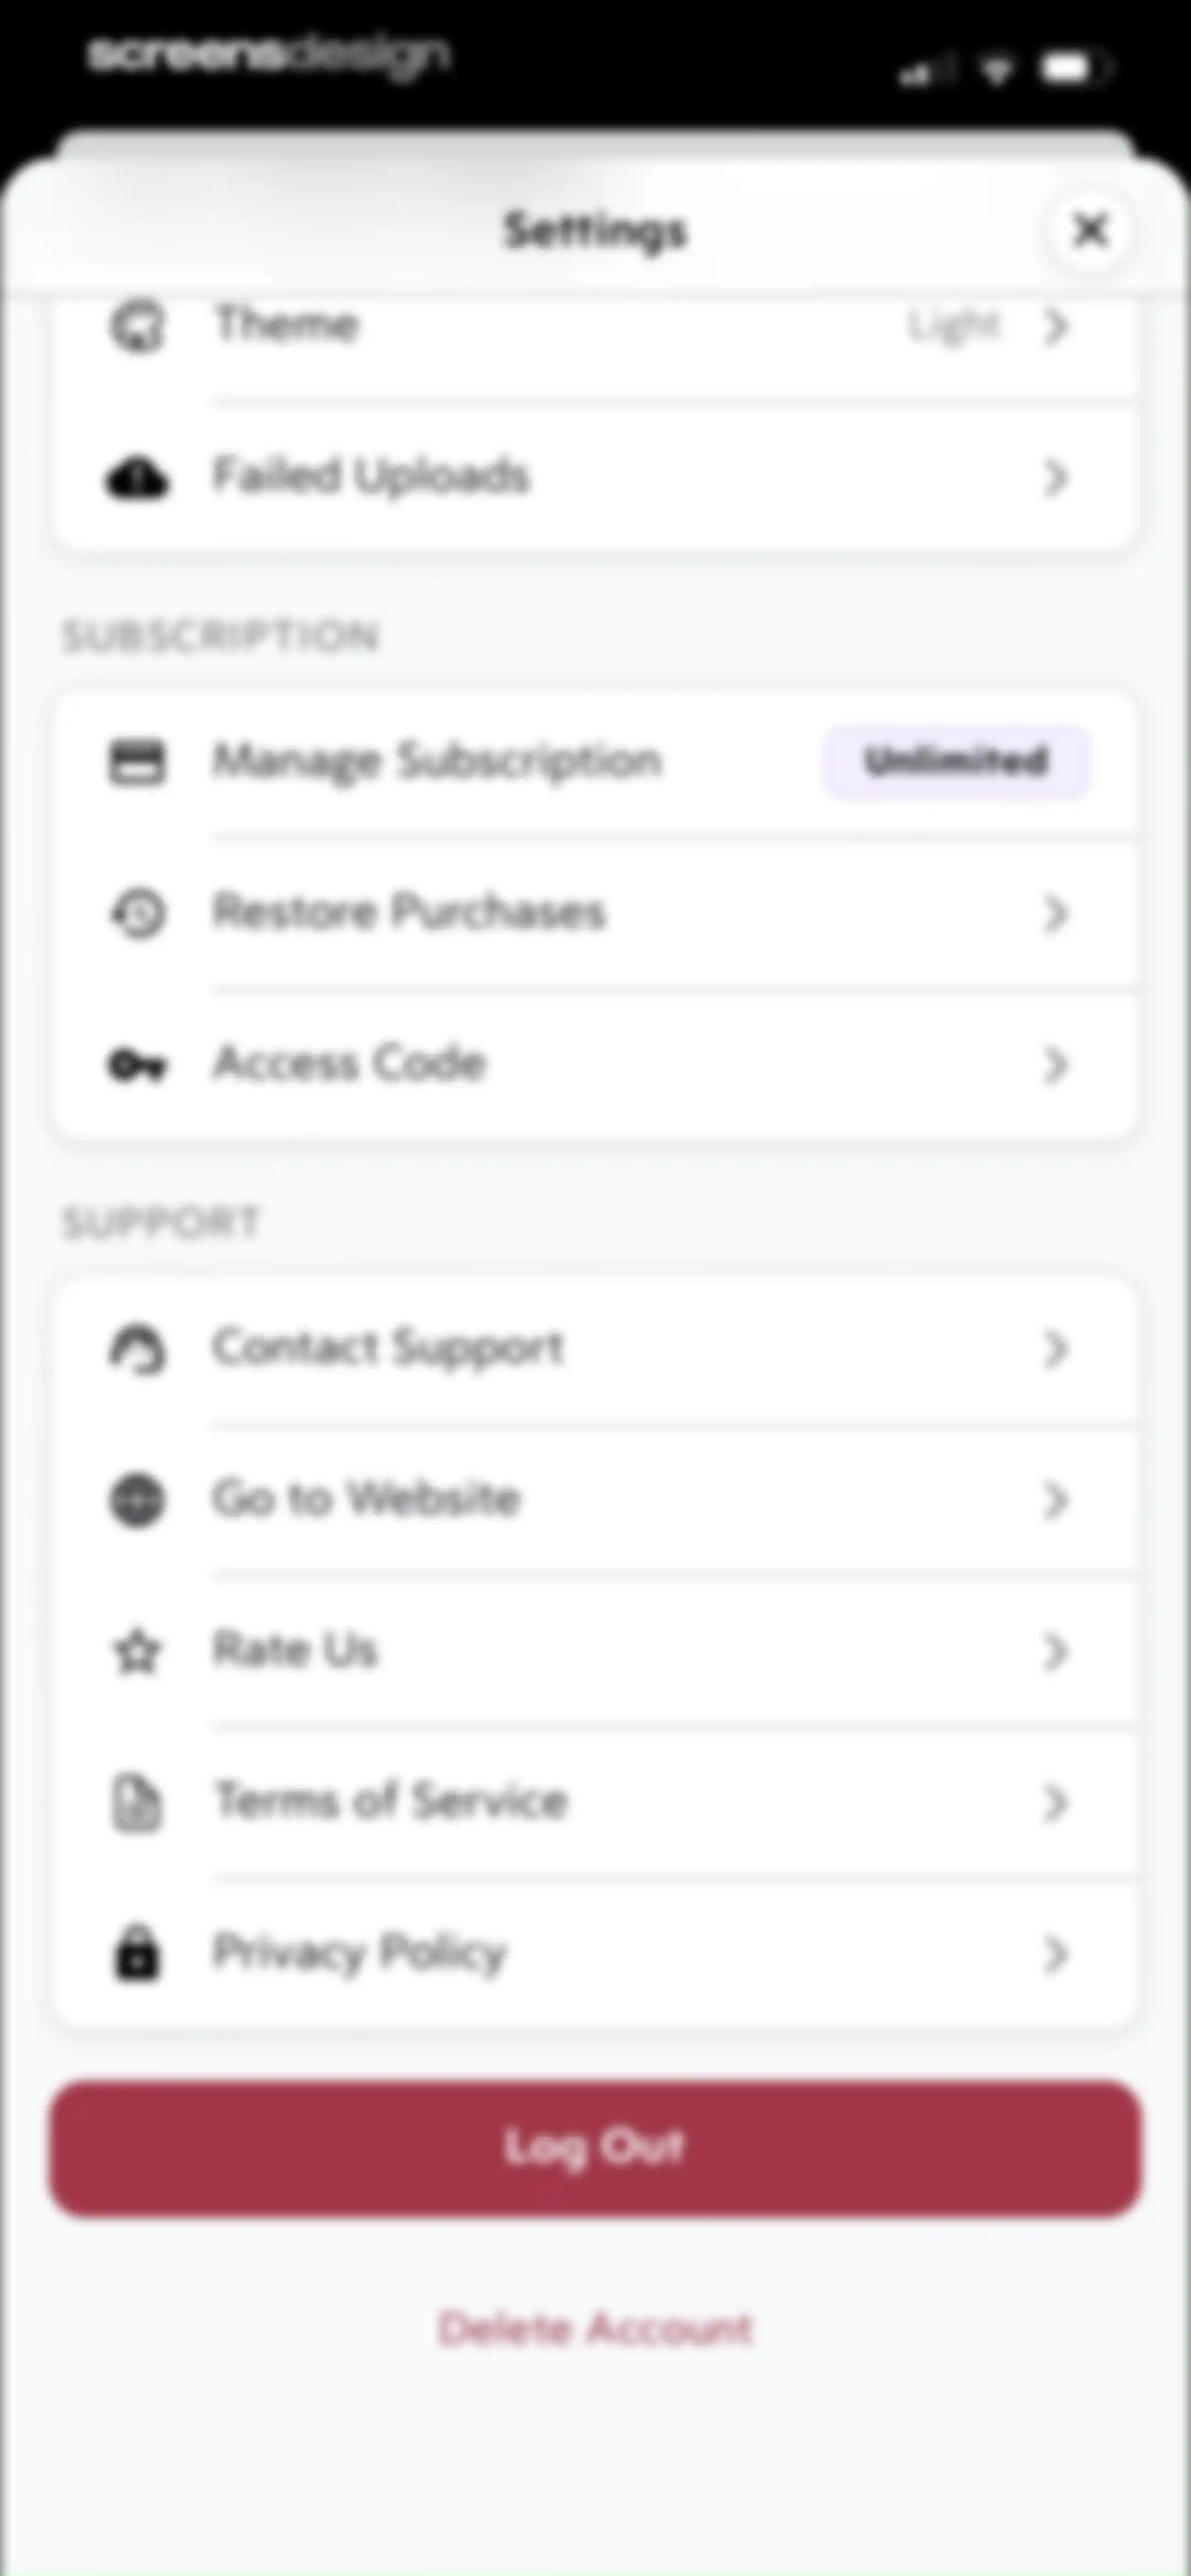
Task: Click the Go to Website globe icon
Action: pos(137,1500)
